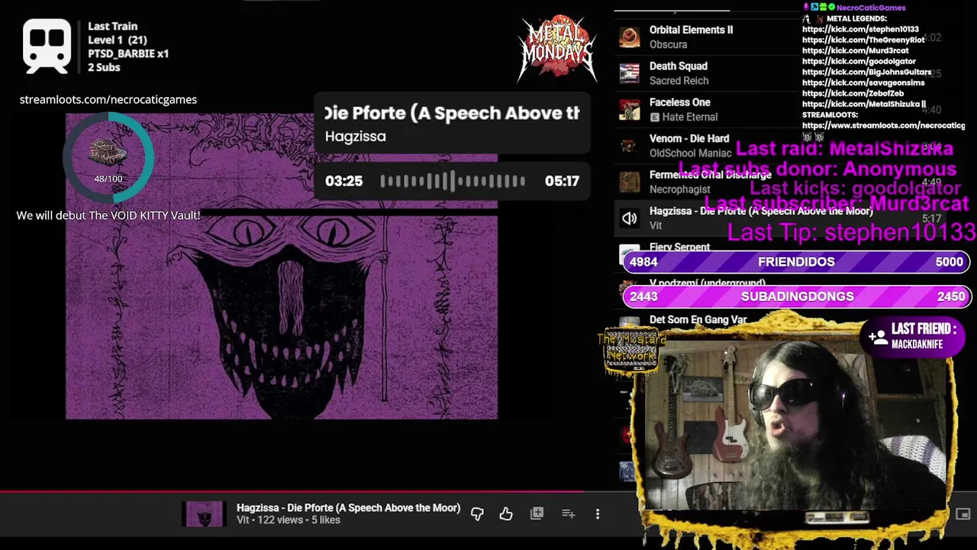
Task: Play Death Squad from the queue
Action: 678,66
